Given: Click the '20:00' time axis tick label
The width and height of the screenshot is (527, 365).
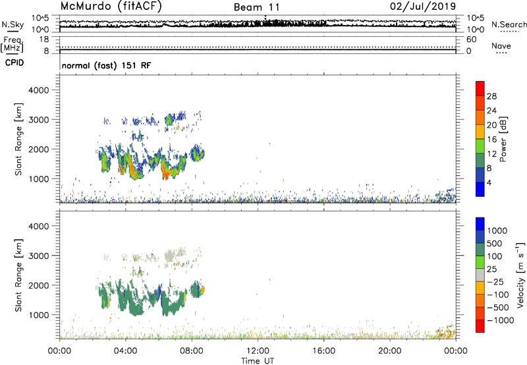Looking at the screenshot, I should click(390, 351).
